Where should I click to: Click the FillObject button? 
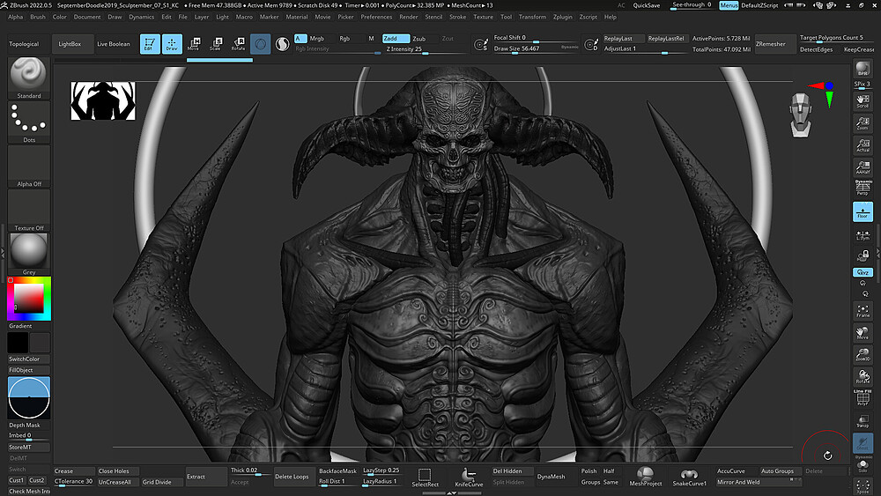29,370
